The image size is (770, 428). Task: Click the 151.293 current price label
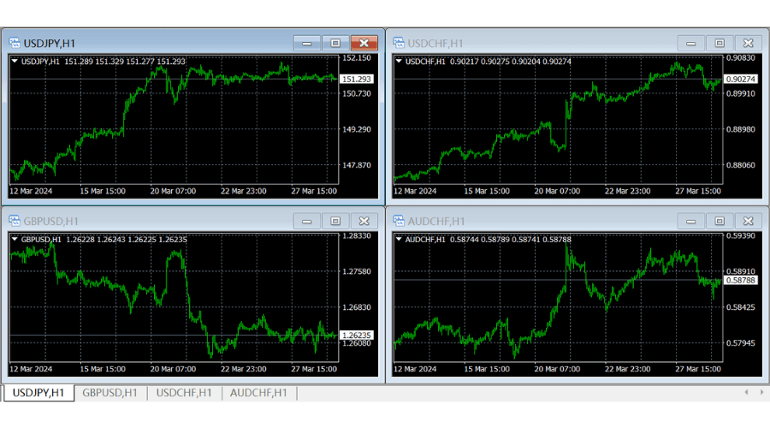(x=356, y=80)
